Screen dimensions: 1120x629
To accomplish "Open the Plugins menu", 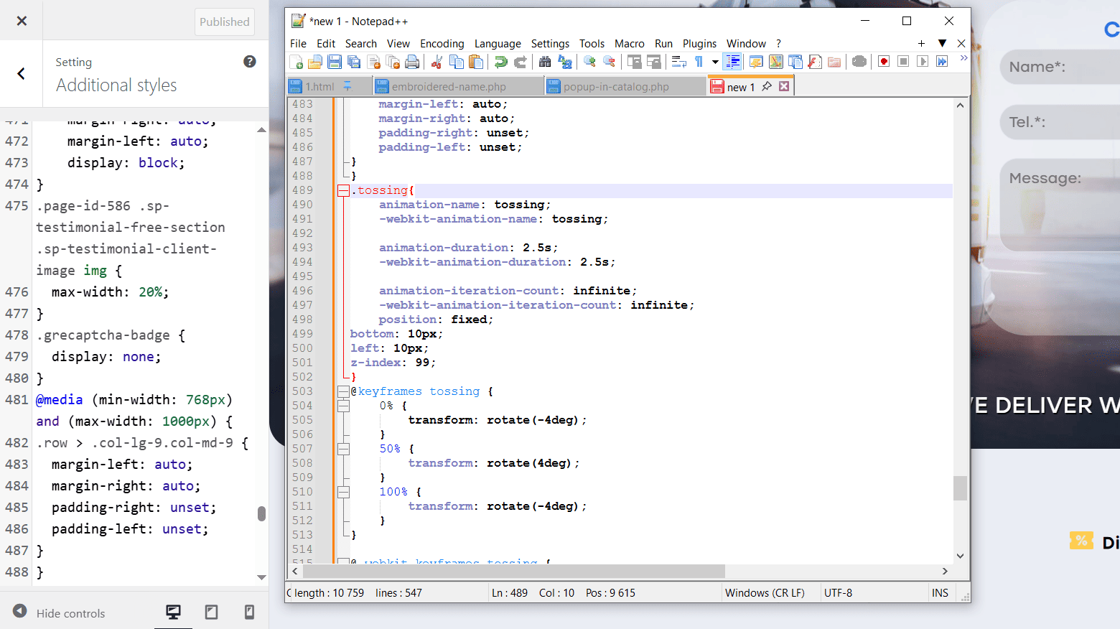I will click(x=699, y=44).
